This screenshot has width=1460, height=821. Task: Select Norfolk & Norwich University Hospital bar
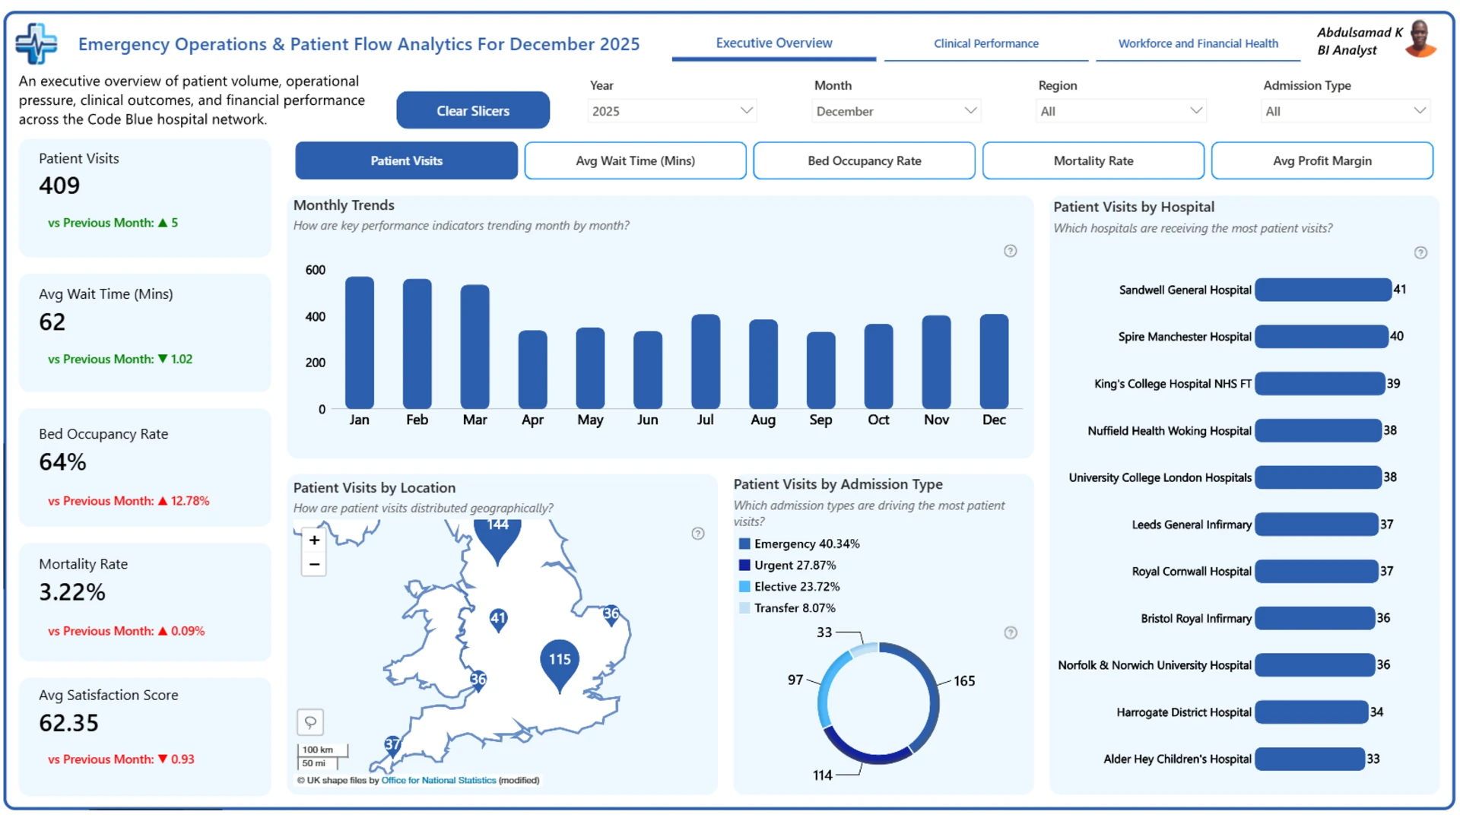coord(1316,664)
